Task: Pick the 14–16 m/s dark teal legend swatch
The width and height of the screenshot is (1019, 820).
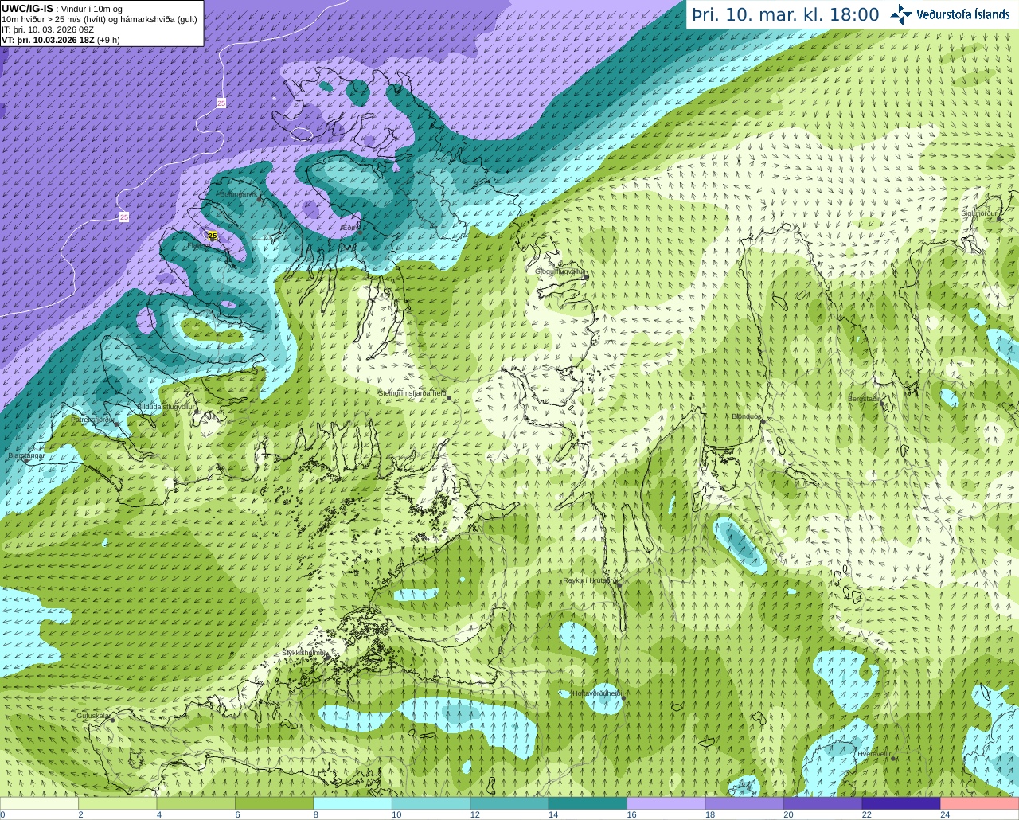Action: (588, 803)
